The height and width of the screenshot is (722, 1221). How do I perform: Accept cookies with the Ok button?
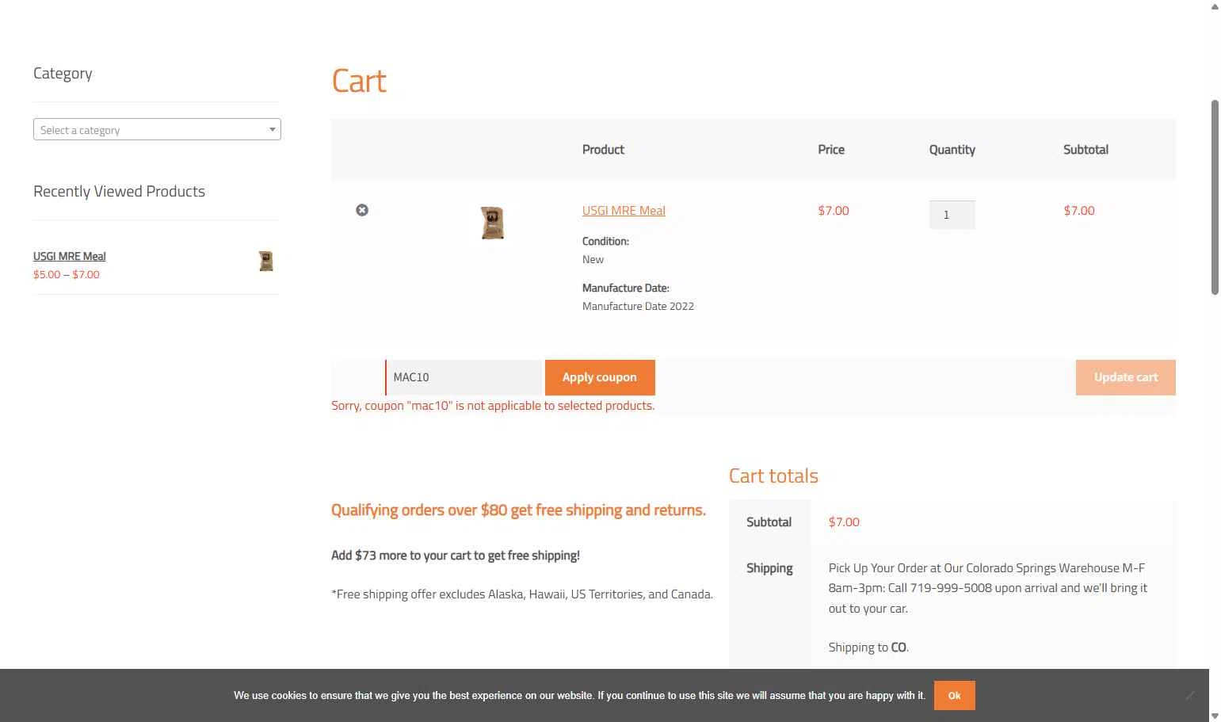pos(954,695)
